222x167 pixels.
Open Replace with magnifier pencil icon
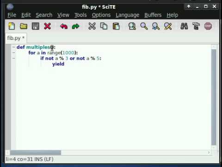[168, 26]
